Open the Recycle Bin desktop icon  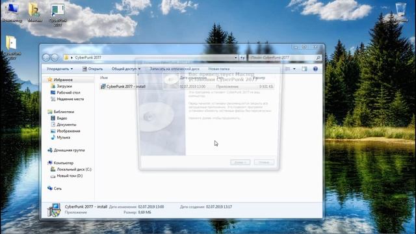point(400,12)
